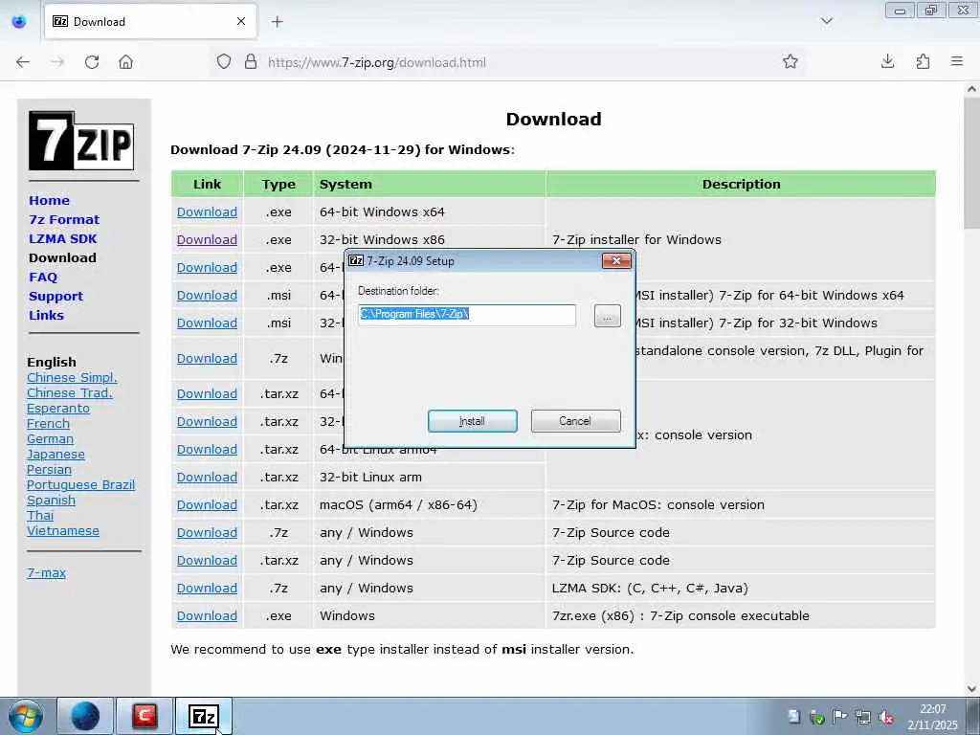The image size is (980, 735).
Task: Switch language to Chinese Trad.
Action: tap(70, 393)
